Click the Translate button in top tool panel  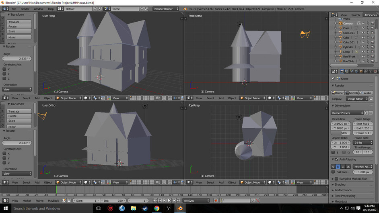pos(20,22)
